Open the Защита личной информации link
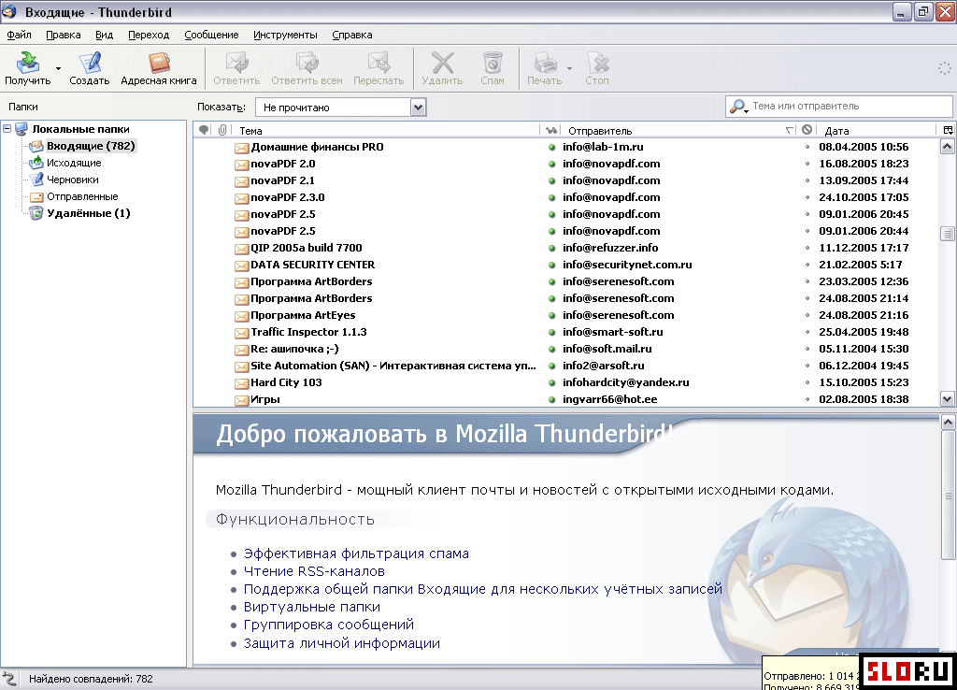The height and width of the screenshot is (690, 957). (342, 643)
